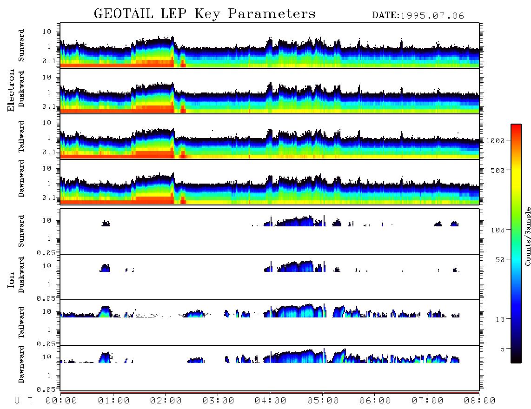Click the 1000 colorbar tick label

pyautogui.click(x=495, y=140)
